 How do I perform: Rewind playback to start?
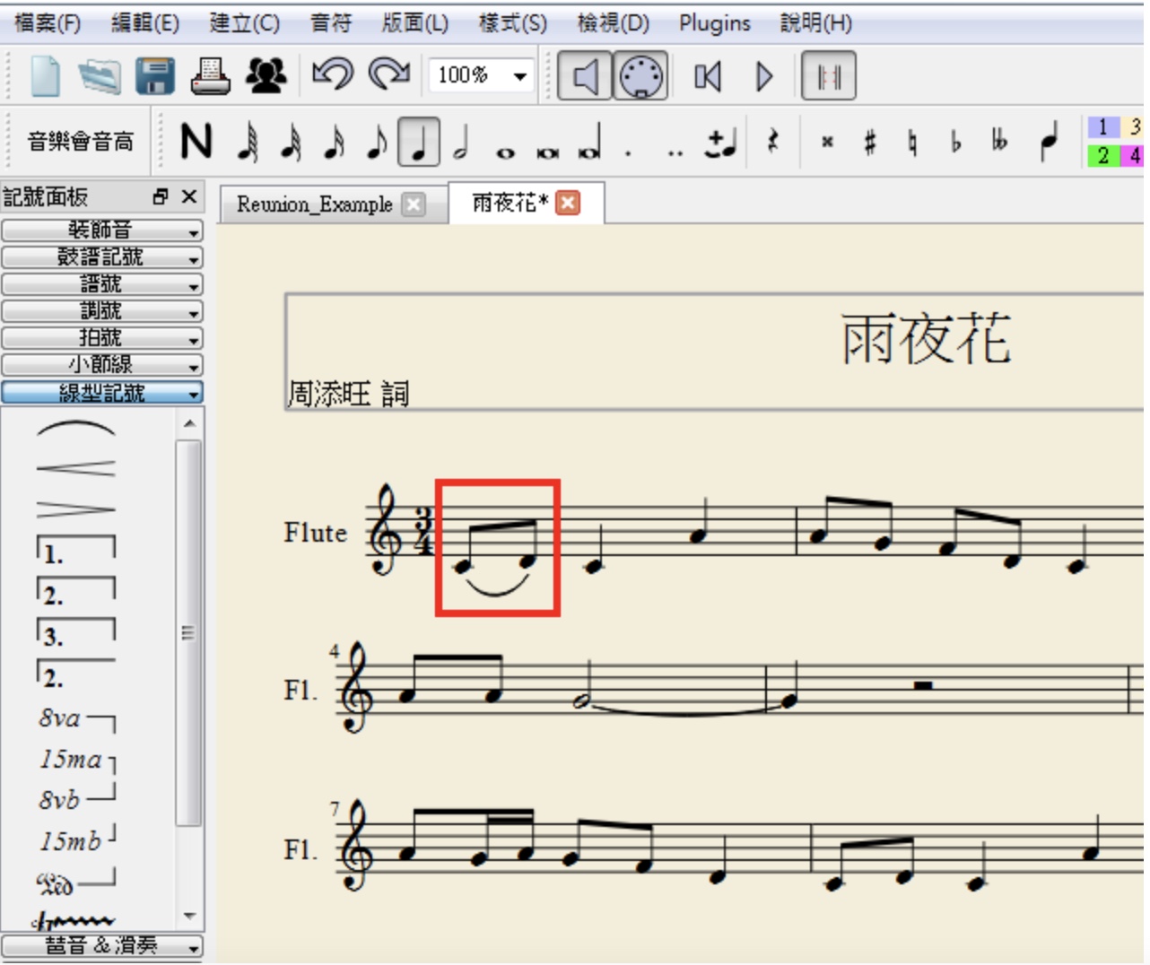pos(708,76)
